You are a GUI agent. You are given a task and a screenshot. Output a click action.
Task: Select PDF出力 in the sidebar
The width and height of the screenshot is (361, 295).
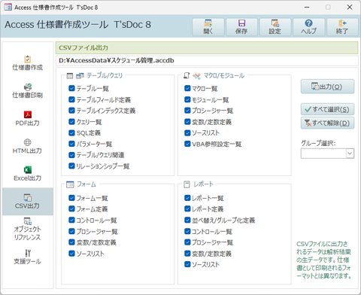click(x=28, y=118)
